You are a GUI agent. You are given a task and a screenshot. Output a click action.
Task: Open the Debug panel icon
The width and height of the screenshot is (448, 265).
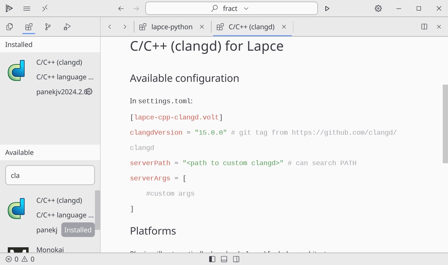(67, 27)
